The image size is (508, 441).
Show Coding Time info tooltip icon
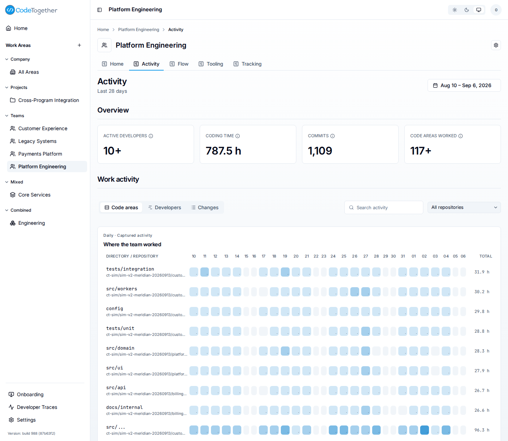(238, 136)
